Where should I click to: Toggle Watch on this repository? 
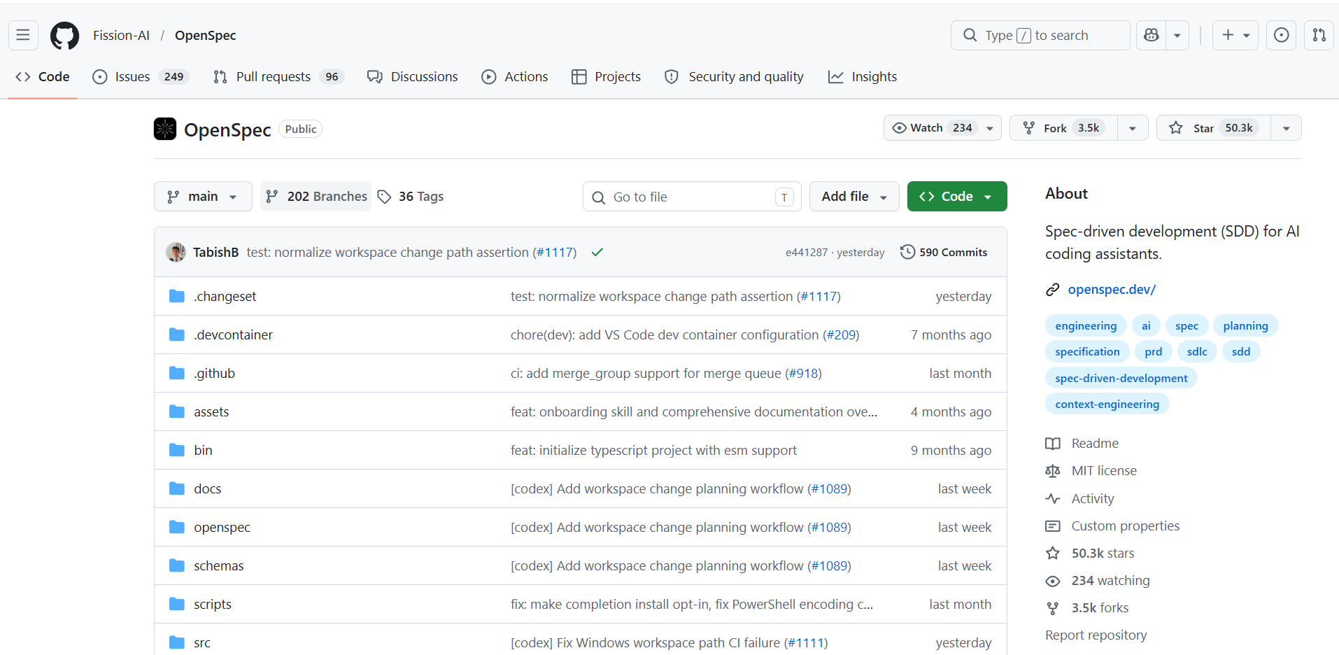pos(932,128)
